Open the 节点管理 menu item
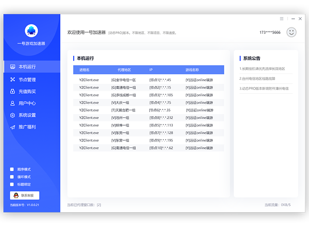The image size is (309, 232). (x=27, y=80)
